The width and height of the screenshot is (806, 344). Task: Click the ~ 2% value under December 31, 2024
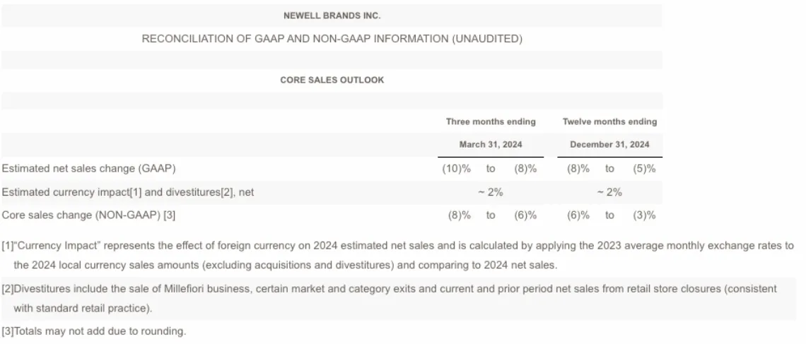[609, 192]
